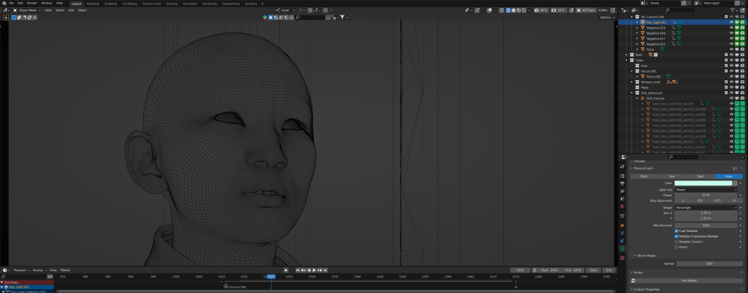Screen dimensions: 748x293
Task: Open the Tool settings properties tab
Action: point(622,167)
